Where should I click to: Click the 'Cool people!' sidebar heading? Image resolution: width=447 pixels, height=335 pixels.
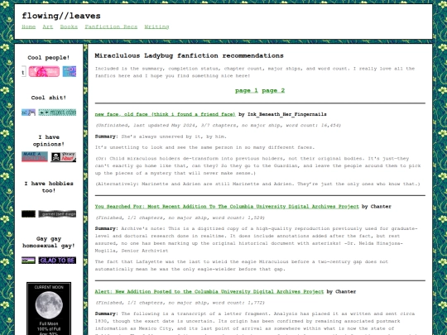tap(49, 58)
